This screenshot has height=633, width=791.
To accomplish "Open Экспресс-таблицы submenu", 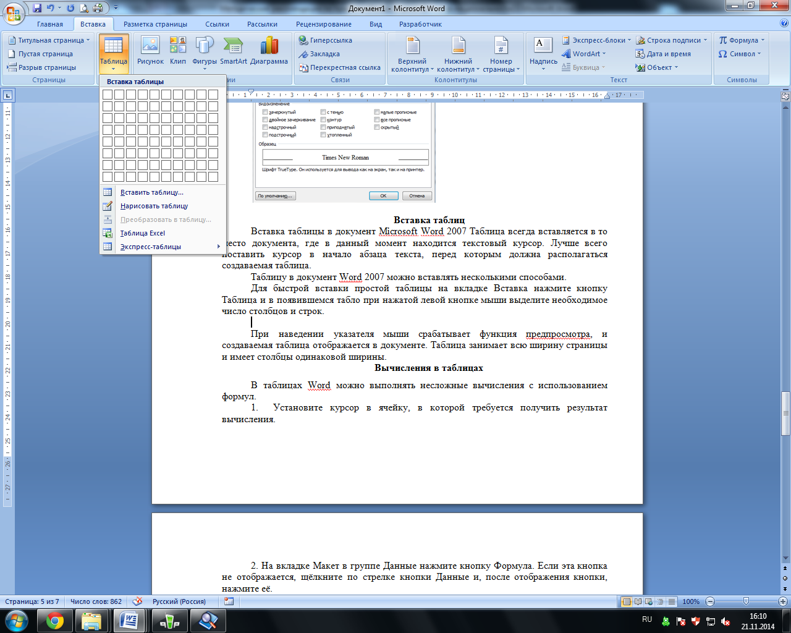I will pyautogui.click(x=163, y=247).
